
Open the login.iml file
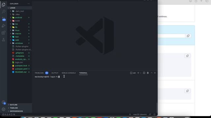19,63
